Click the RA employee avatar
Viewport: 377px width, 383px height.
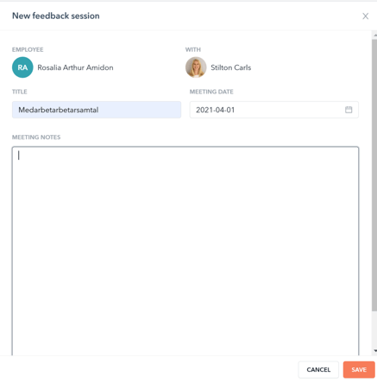pyautogui.click(x=22, y=67)
